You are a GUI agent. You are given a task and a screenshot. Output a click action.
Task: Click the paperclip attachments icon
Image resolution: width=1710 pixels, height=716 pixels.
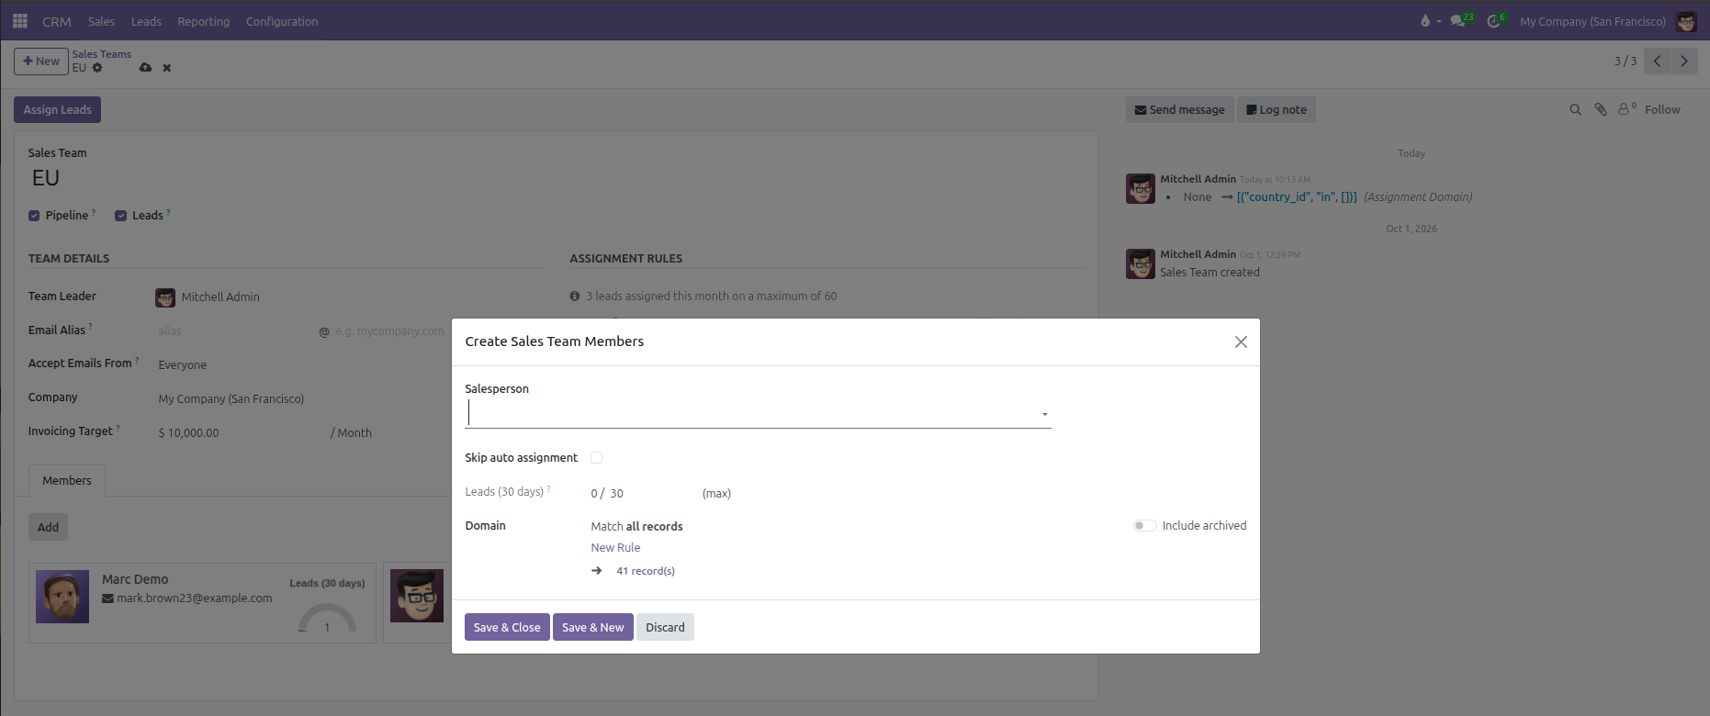[1600, 109]
